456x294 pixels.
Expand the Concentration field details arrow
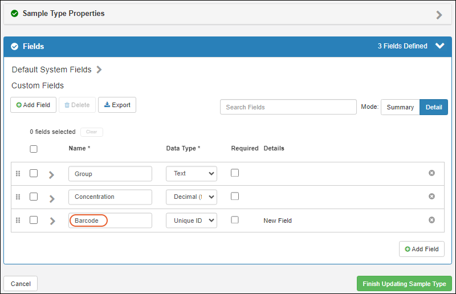(52, 198)
